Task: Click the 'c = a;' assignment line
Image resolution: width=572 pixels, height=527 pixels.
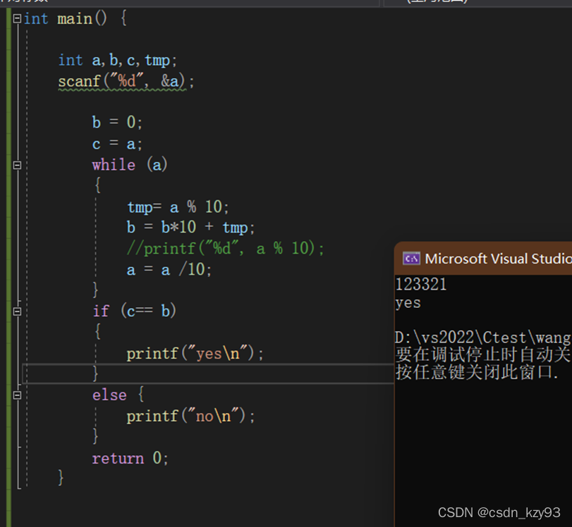Action: tap(117, 144)
